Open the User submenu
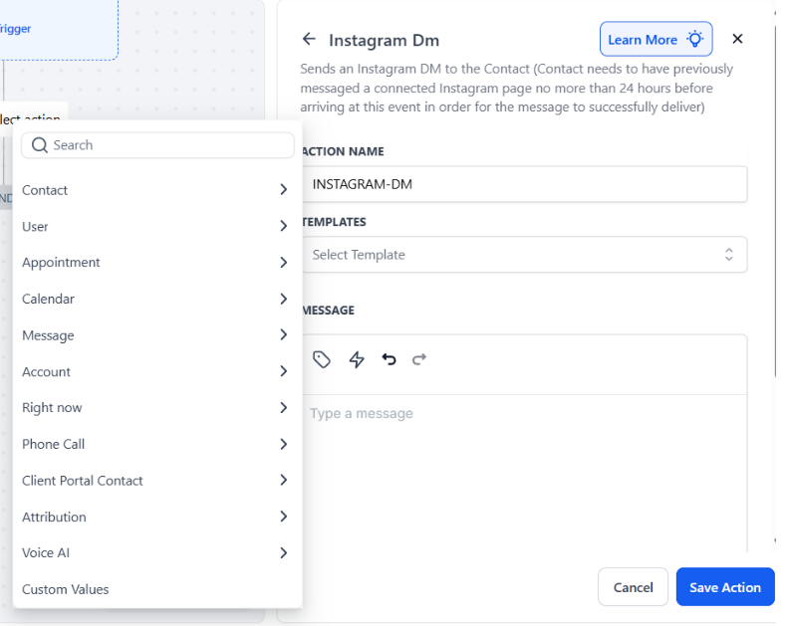 click(x=157, y=227)
